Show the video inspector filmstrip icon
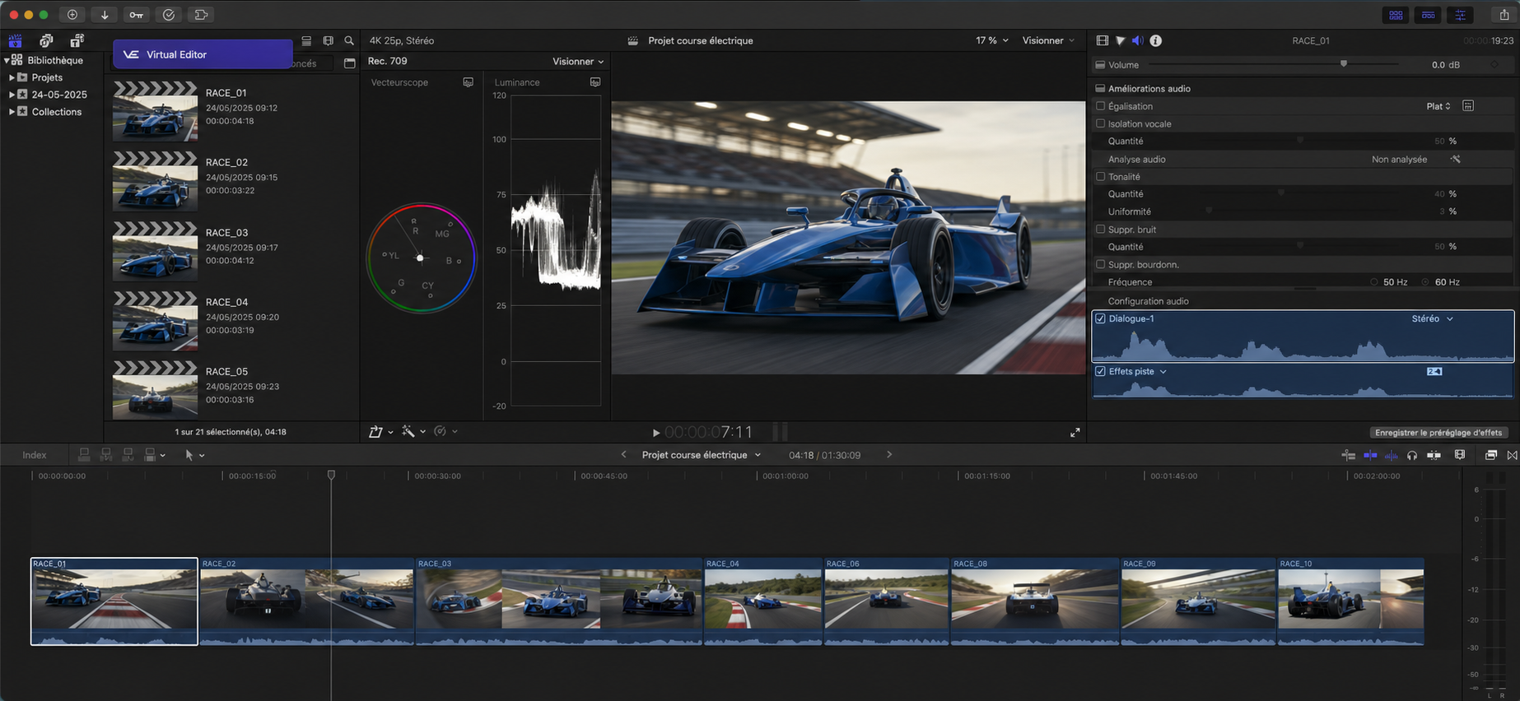 pyautogui.click(x=1103, y=40)
